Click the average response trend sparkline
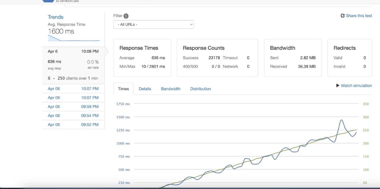Viewport: 380px width, 189px height. coord(74,38)
